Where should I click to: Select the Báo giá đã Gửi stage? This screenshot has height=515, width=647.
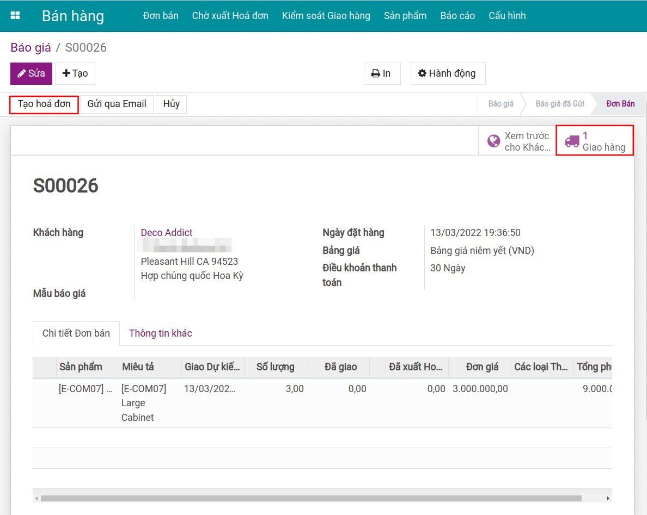(560, 104)
